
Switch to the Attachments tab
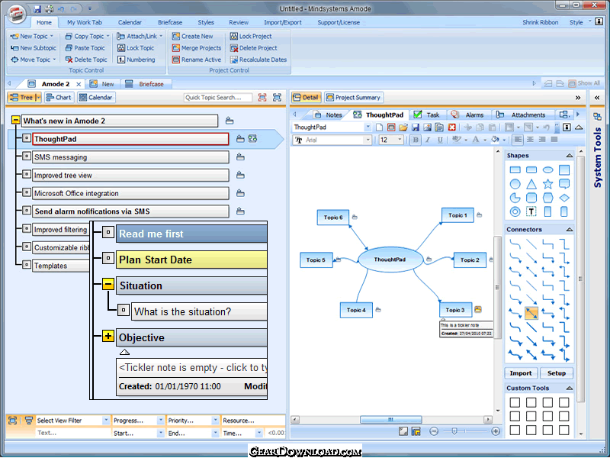[522, 115]
